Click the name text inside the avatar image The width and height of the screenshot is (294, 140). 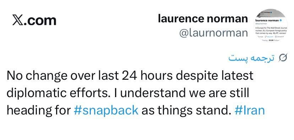[267, 20]
